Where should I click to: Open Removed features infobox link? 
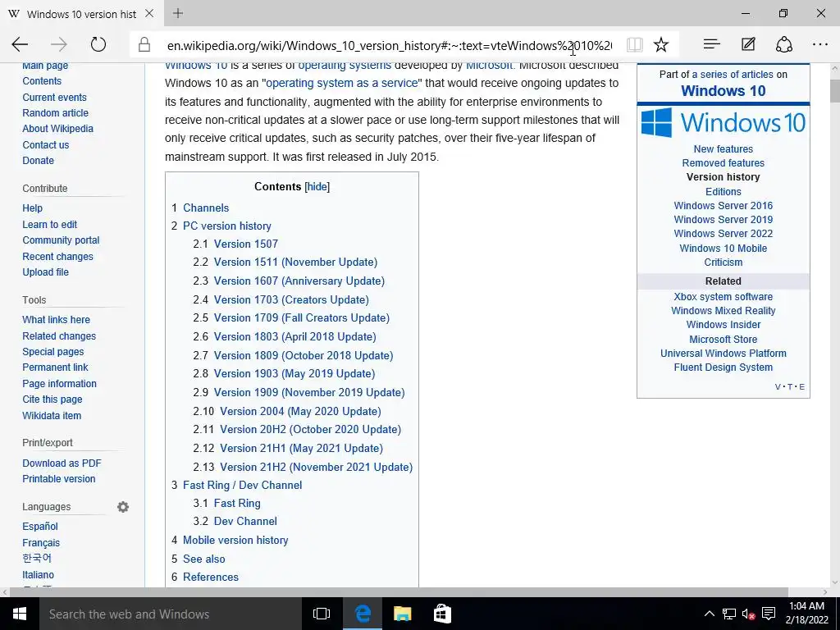point(724,163)
